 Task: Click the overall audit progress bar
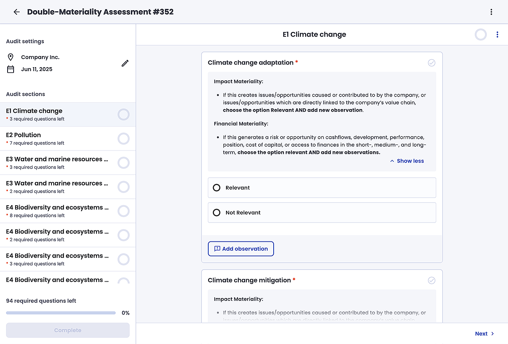(61, 313)
